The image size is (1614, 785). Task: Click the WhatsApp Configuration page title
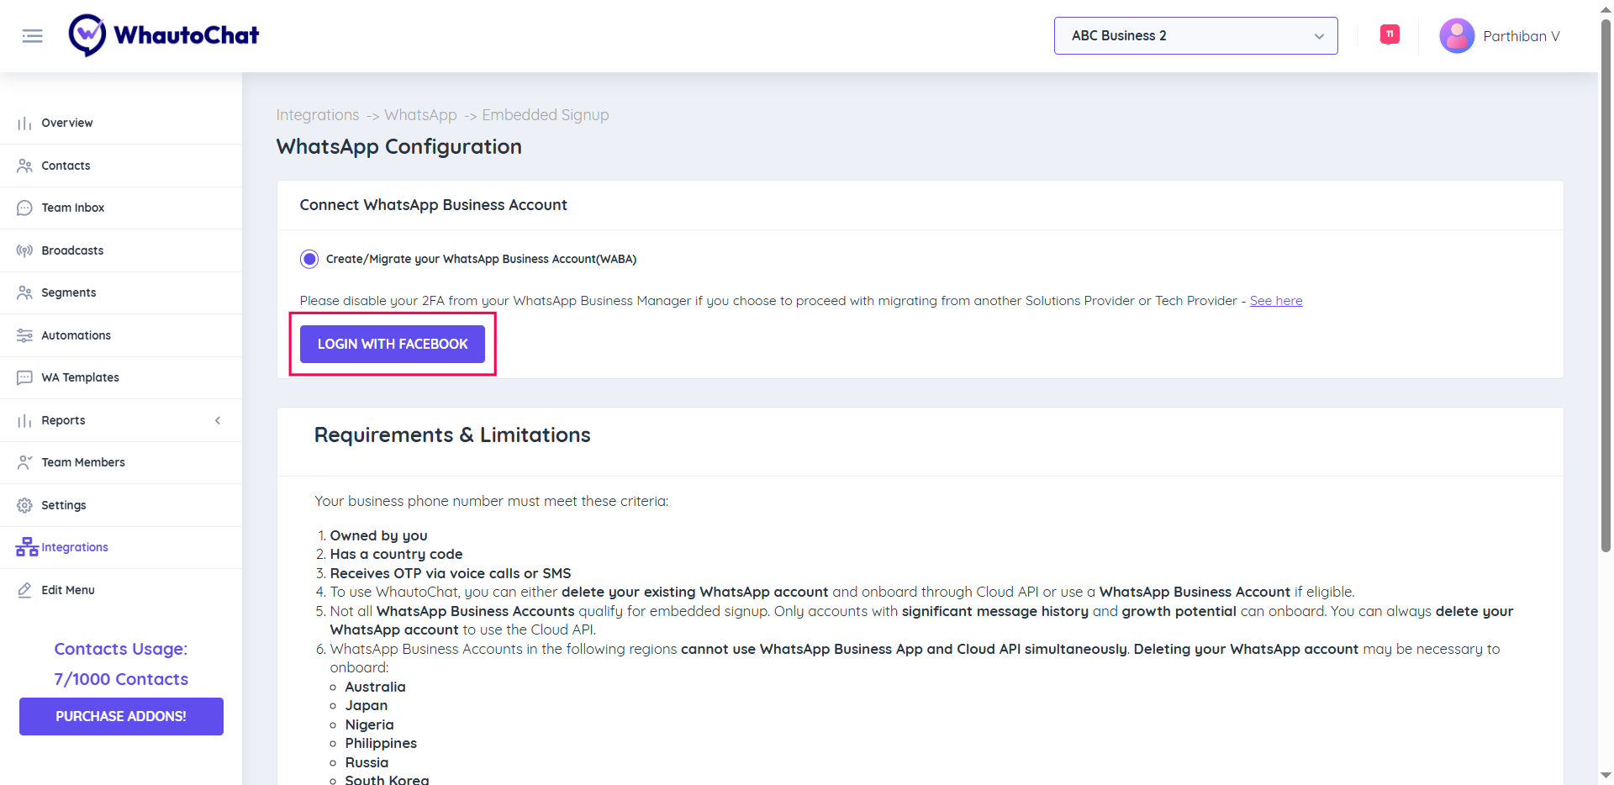399,147
